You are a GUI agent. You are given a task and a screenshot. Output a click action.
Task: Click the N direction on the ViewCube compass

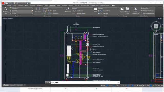(x=156, y=21)
